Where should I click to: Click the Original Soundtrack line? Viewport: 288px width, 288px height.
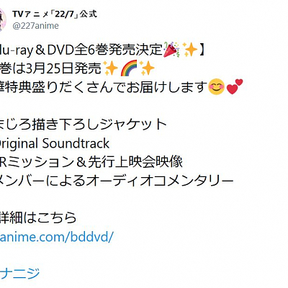(55, 144)
